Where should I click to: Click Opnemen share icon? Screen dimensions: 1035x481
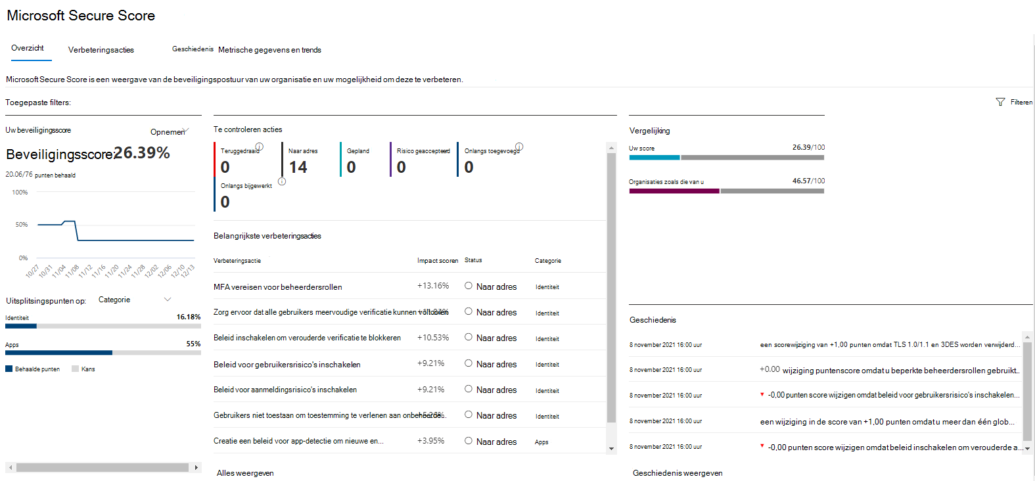pyautogui.click(x=187, y=130)
